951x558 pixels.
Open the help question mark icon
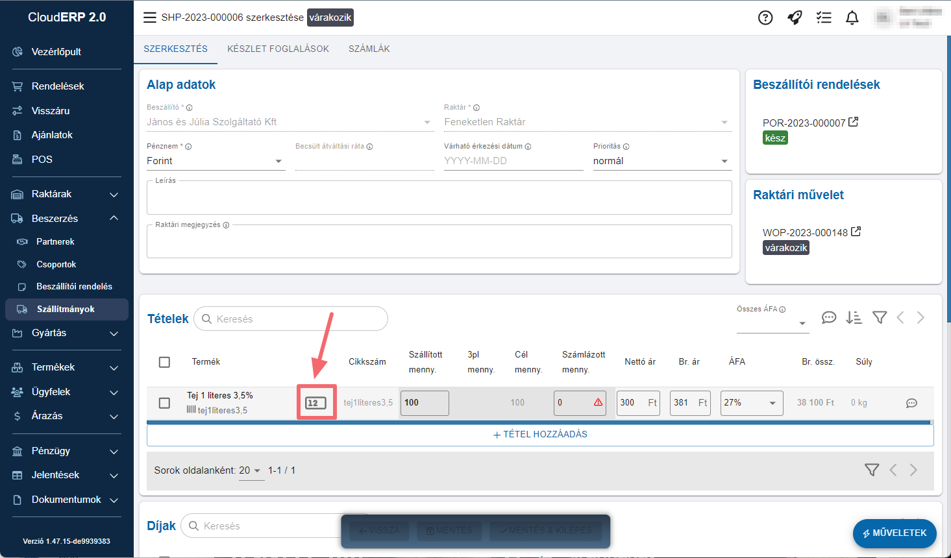pyautogui.click(x=765, y=18)
